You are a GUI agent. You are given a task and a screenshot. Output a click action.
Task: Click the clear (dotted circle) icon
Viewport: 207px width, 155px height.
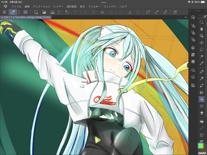[x=85, y=12]
